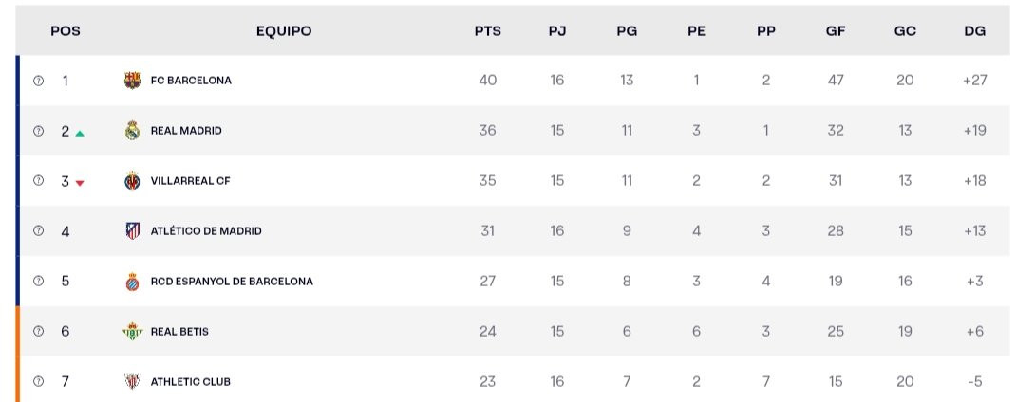Open RCD ESPANYOL DE BARCELONA team page
The height and width of the screenshot is (402, 1016).
pyautogui.click(x=232, y=282)
